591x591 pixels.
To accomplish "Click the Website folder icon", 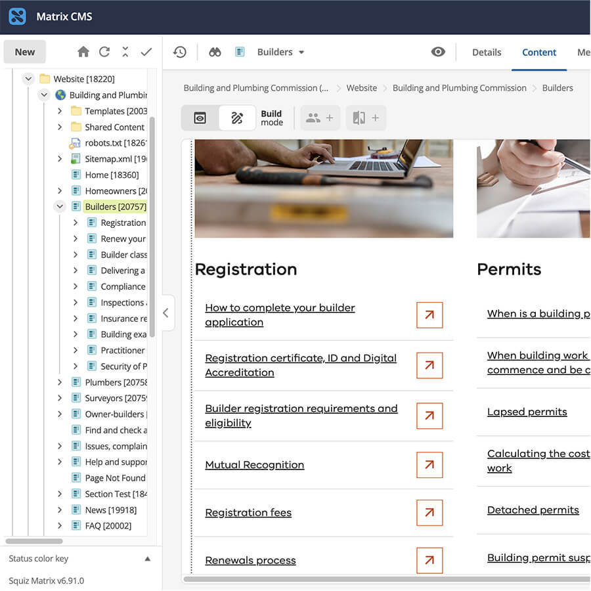I will 45,79.
